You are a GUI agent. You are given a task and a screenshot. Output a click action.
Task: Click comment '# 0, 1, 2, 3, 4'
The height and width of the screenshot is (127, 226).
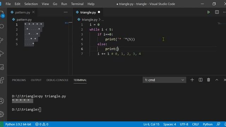[x=126, y=54]
